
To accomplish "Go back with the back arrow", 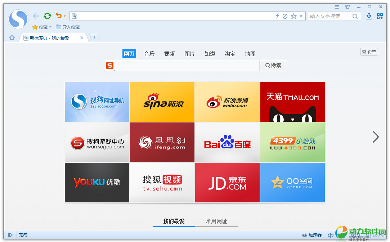I will 36,16.
